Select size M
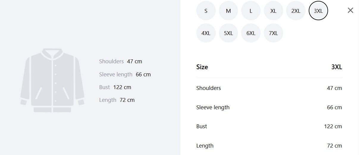 click(228, 11)
